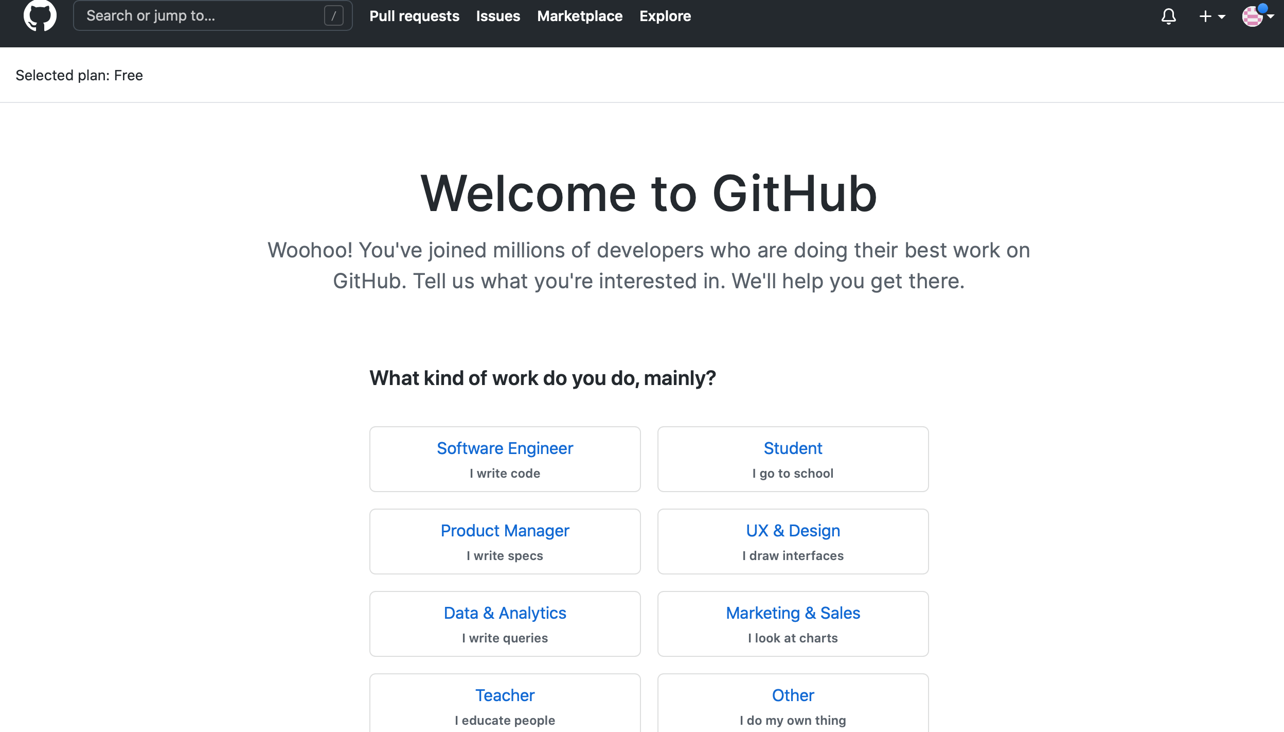Click the search or jump to field
Image resolution: width=1284 pixels, height=732 pixels.
(x=195, y=15)
